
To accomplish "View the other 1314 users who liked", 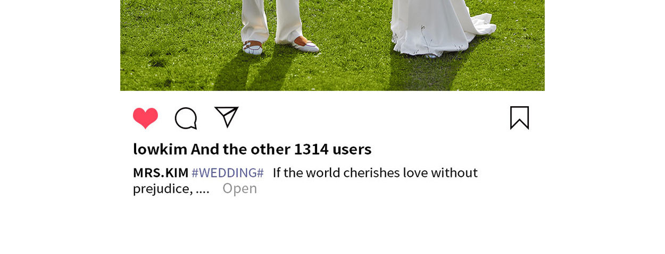I will coord(281,149).
